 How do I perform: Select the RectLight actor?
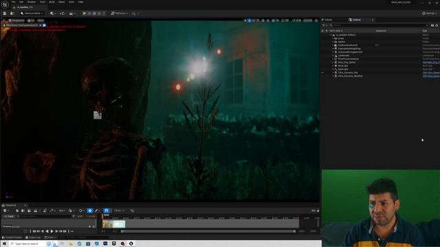tap(343, 66)
